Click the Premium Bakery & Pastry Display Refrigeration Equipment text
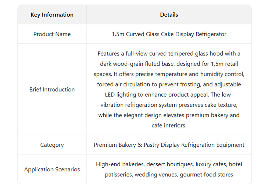Screen dimensions: 269x188 pyautogui.click(x=169, y=145)
